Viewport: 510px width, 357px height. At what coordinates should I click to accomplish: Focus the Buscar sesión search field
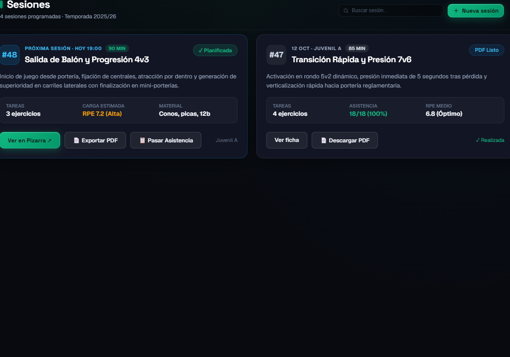tap(391, 10)
